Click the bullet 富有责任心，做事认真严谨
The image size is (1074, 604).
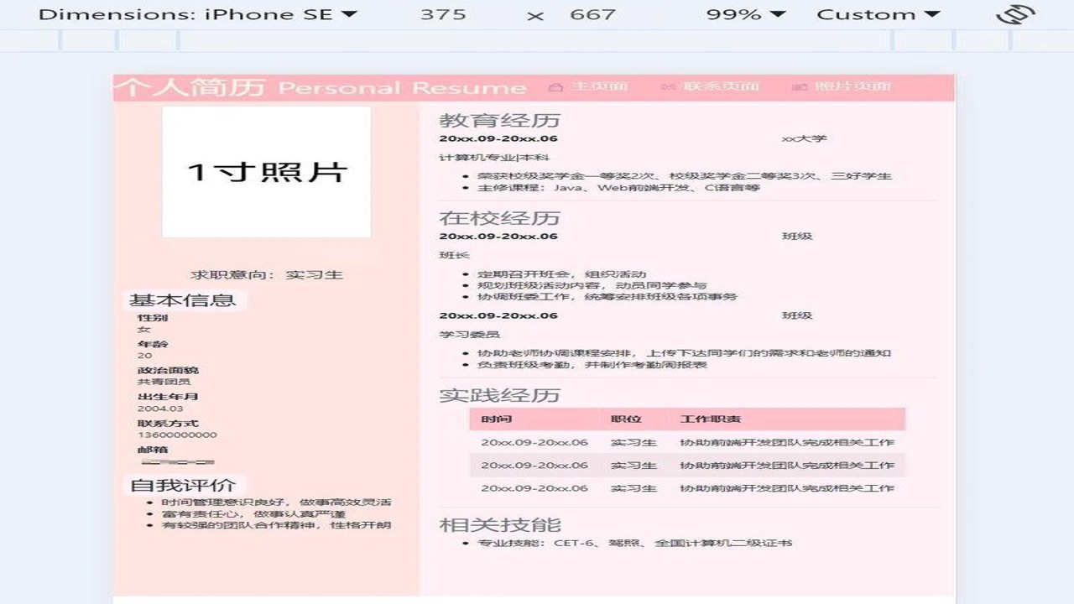tap(253, 513)
